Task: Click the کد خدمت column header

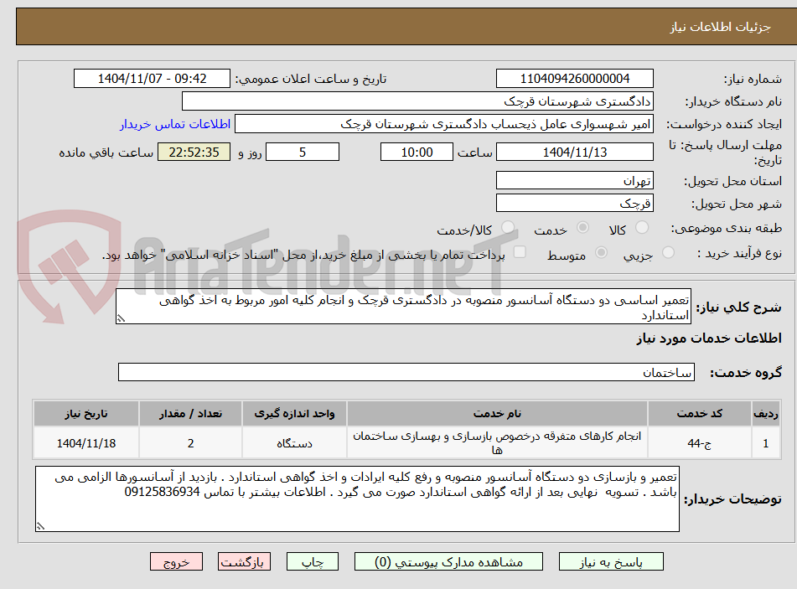Action: [x=700, y=414]
